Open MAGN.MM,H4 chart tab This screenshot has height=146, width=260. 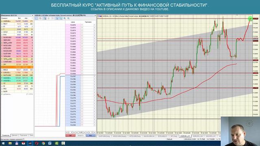149,136
